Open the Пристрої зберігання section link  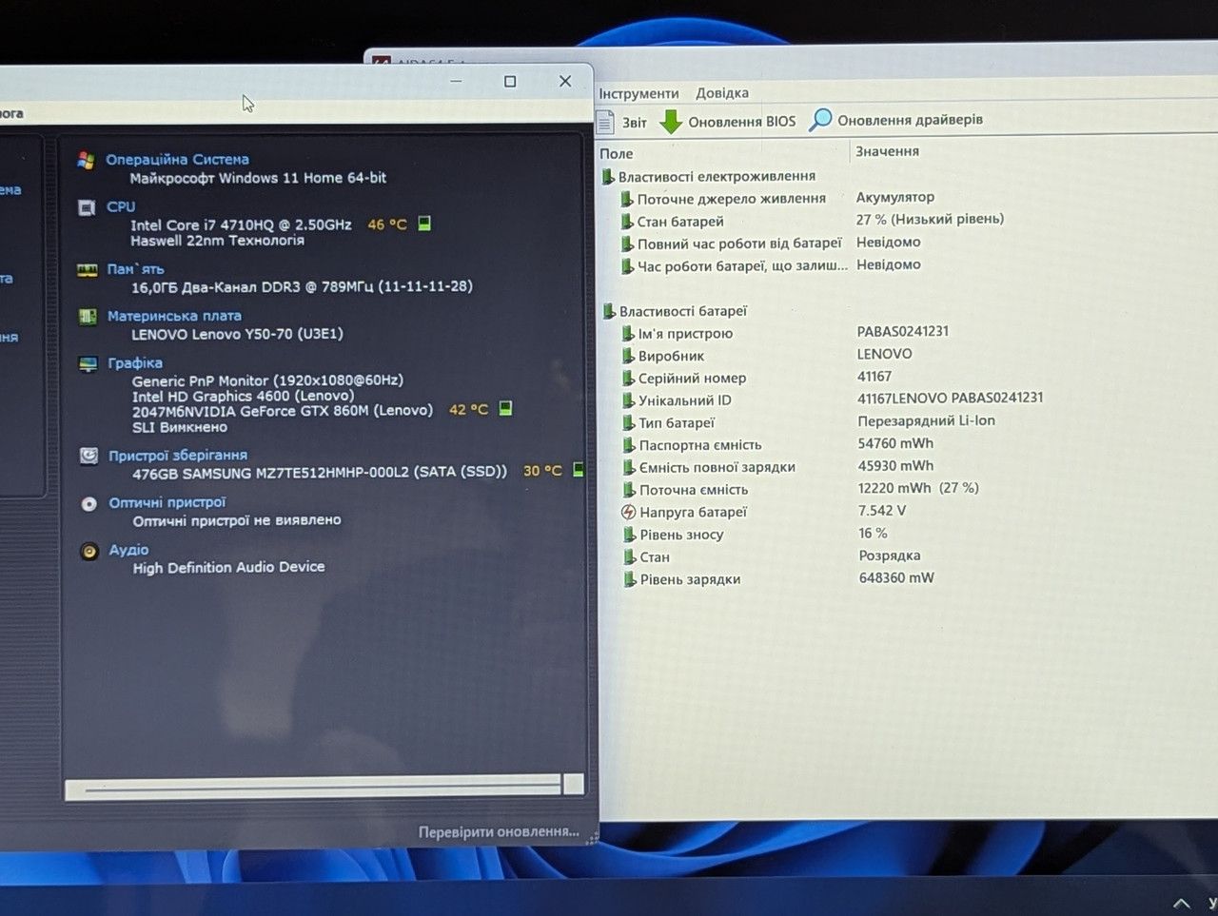178,455
